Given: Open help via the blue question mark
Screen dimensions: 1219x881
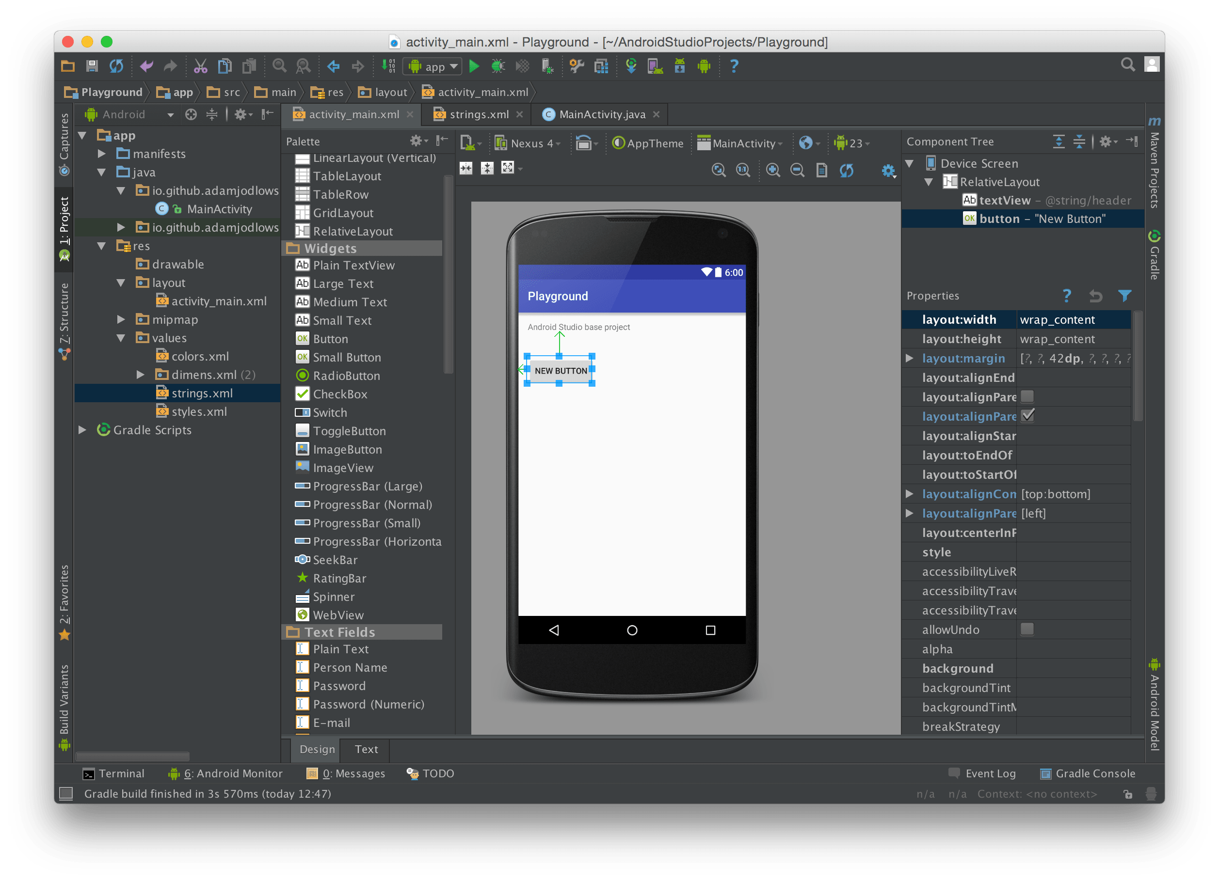Looking at the screenshot, I should point(734,66).
